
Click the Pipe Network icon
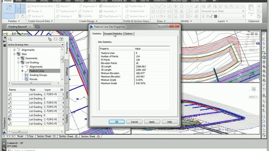point(100,16)
